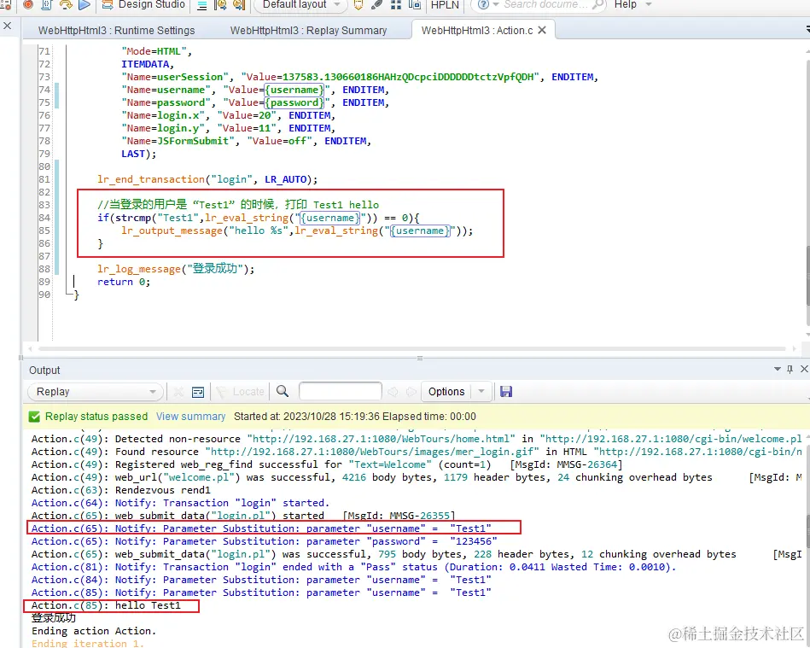Close the Output panel
Viewport: 810px width, 648px height.
(804, 369)
